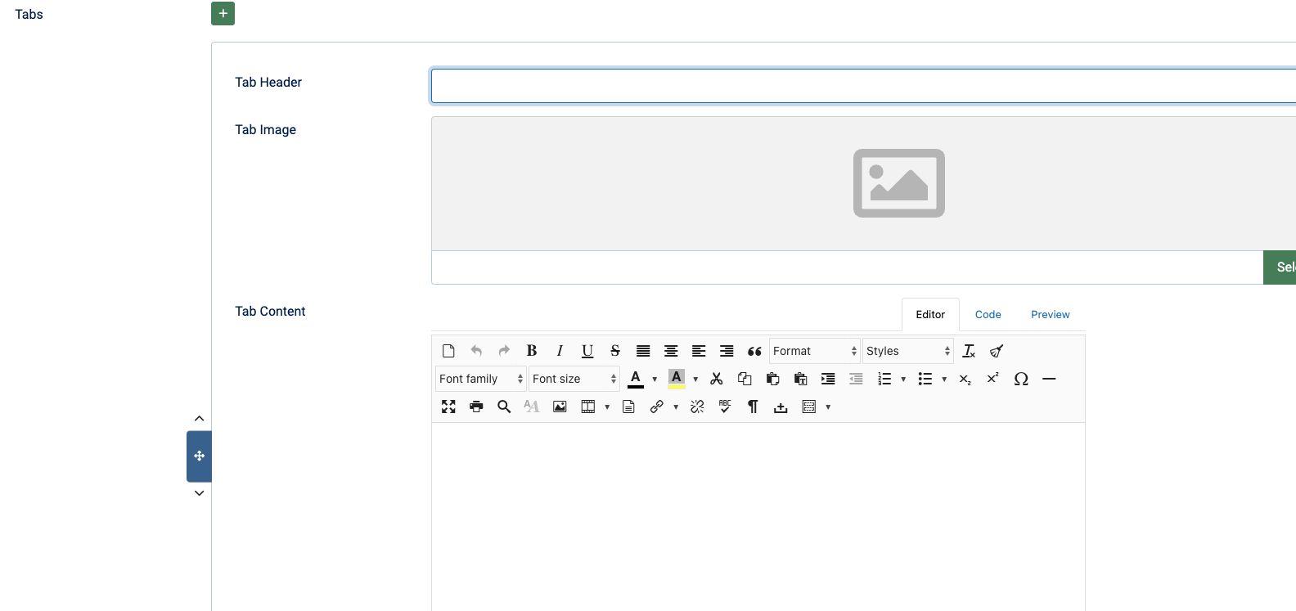Toggle italic text formatting
The width and height of the screenshot is (1296, 611).
coord(560,351)
